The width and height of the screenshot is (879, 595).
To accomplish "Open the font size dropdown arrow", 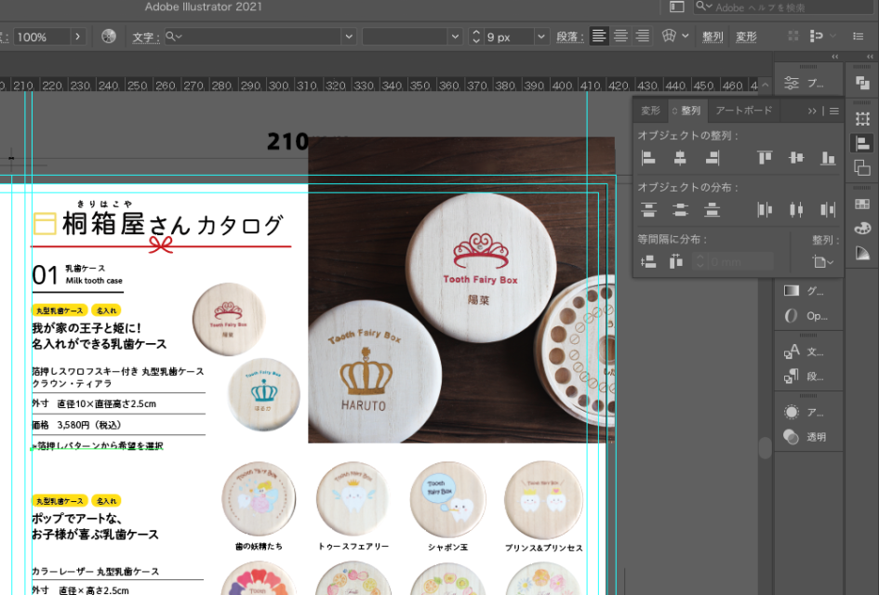I will point(541,36).
